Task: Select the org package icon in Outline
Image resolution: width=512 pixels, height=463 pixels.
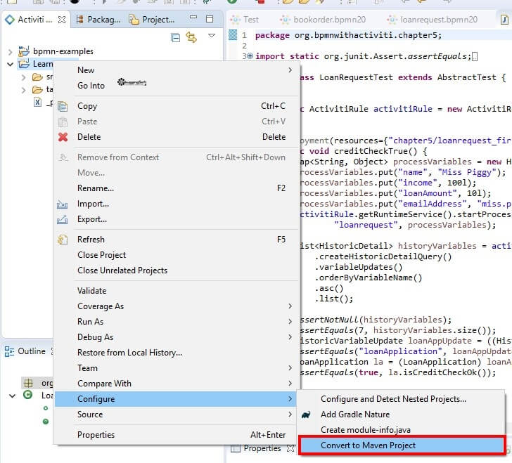Action: point(28,383)
